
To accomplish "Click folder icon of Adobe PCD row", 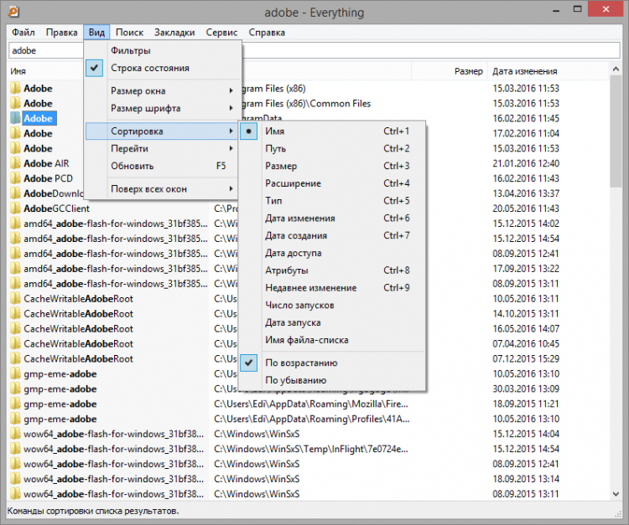I will click(x=15, y=178).
